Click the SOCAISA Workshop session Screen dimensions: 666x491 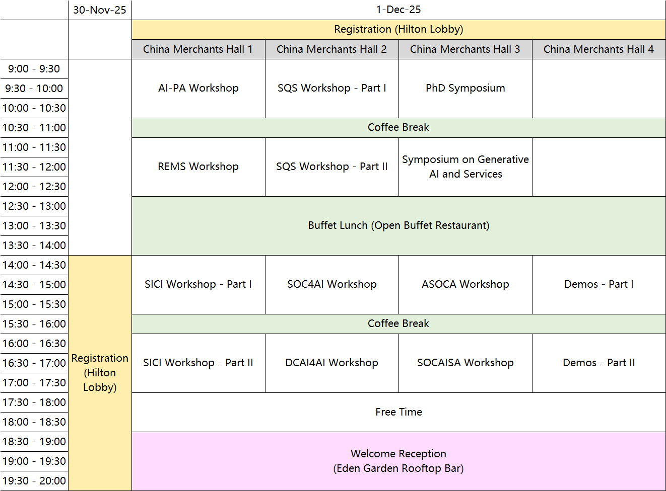coord(465,363)
